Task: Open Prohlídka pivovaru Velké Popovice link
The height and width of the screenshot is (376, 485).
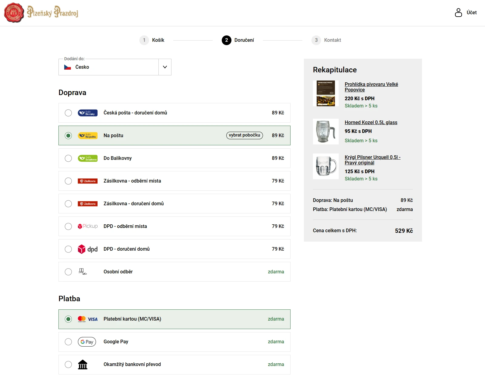Action: click(x=371, y=87)
